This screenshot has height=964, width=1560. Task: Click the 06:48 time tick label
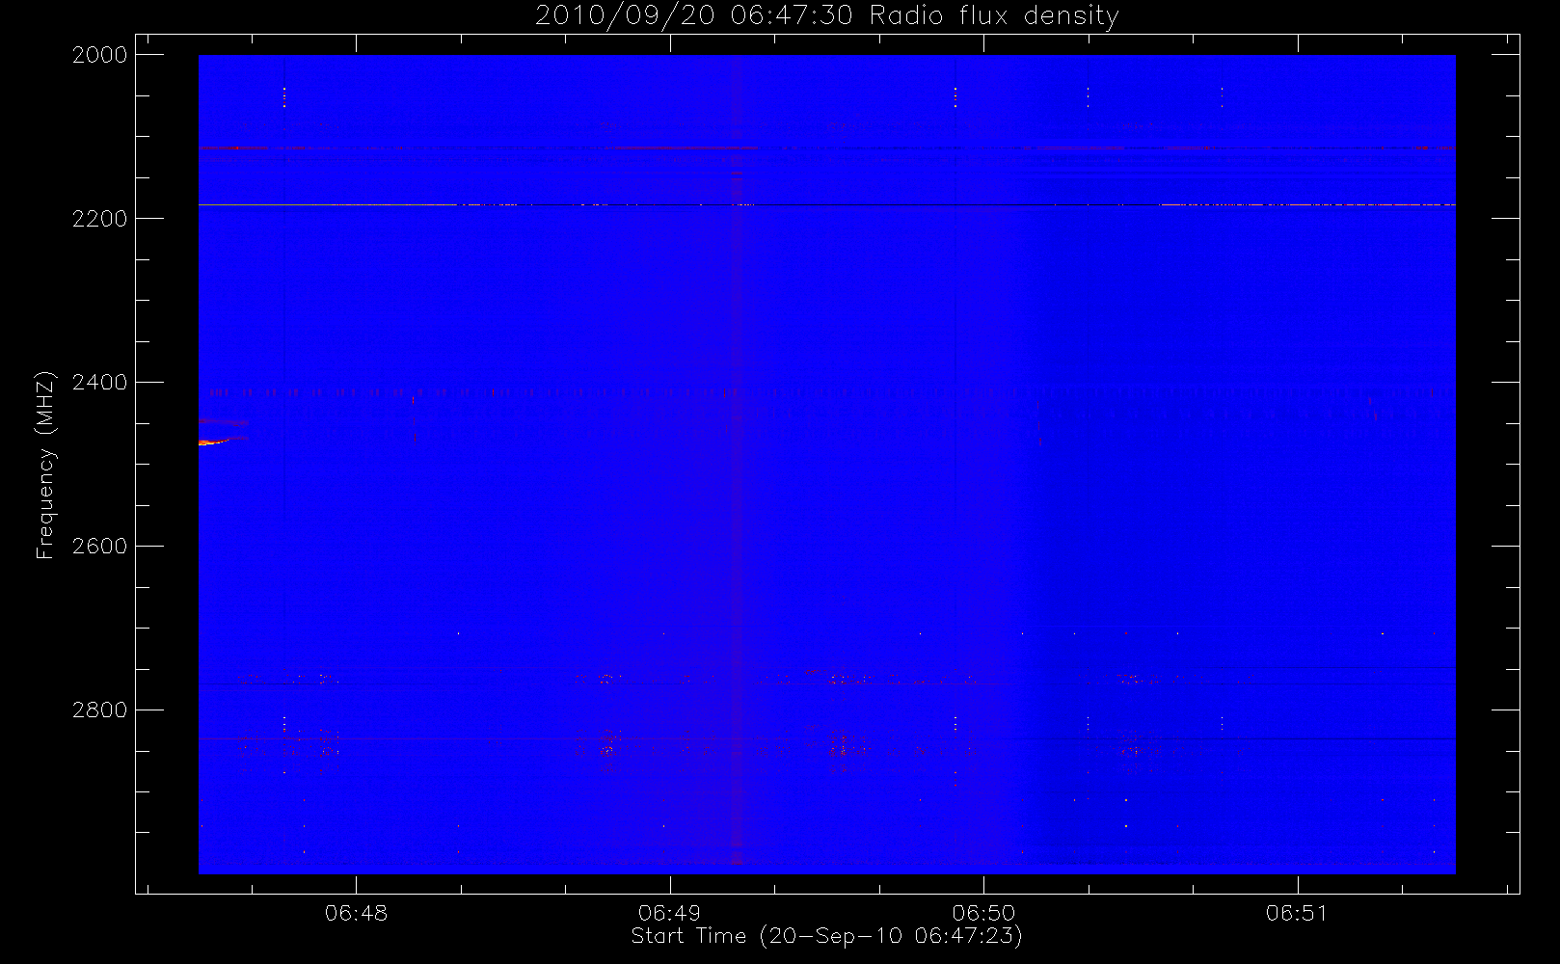356,913
